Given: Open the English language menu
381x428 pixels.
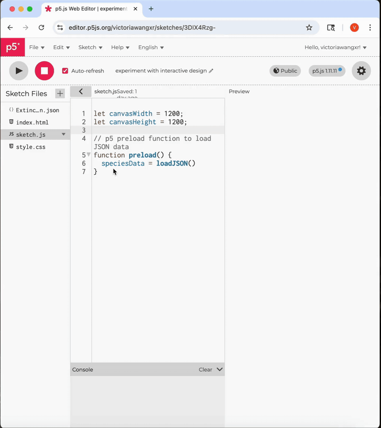Looking at the screenshot, I should [x=151, y=47].
